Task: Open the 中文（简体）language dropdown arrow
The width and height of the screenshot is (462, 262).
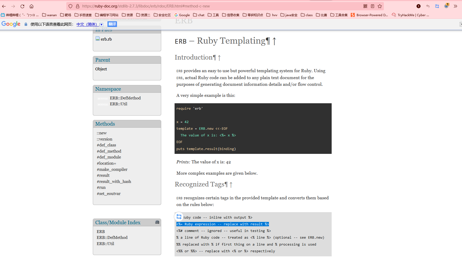Action: (102, 24)
